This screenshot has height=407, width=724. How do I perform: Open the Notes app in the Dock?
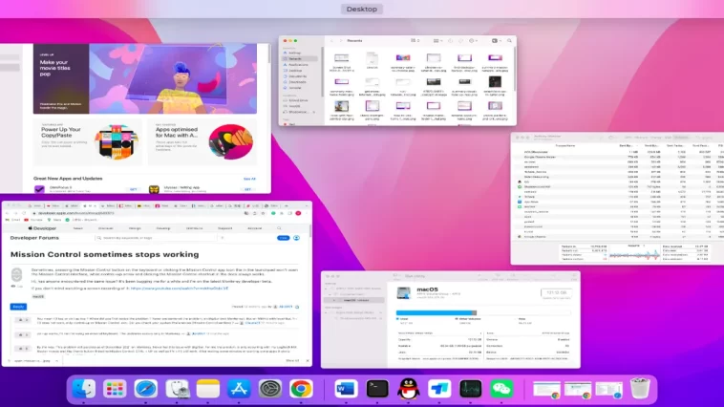(x=208, y=389)
